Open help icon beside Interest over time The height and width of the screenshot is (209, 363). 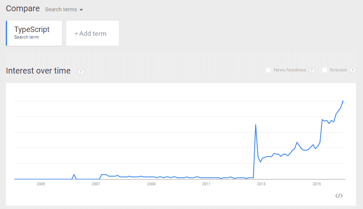pyautogui.click(x=81, y=71)
